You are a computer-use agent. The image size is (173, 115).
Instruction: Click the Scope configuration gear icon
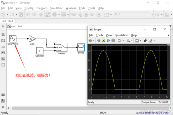click(90, 40)
